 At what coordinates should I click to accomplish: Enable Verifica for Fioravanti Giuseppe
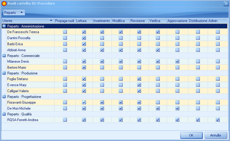tap(158, 102)
